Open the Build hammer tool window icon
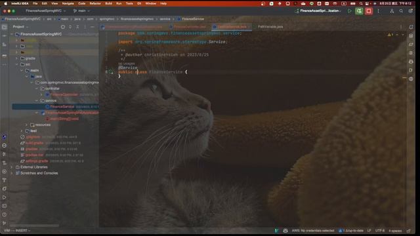The height and width of the screenshot is (236, 420). [x=5, y=180]
